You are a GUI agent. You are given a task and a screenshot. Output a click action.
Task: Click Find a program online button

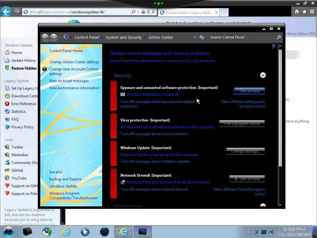242,123
